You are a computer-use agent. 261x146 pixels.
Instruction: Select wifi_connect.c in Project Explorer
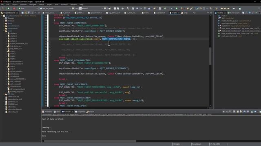pos(15,82)
